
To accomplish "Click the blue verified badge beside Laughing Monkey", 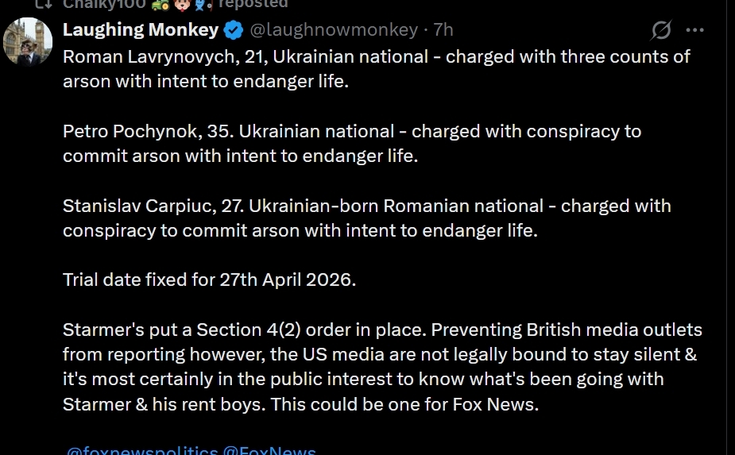I will pyautogui.click(x=233, y=31).
